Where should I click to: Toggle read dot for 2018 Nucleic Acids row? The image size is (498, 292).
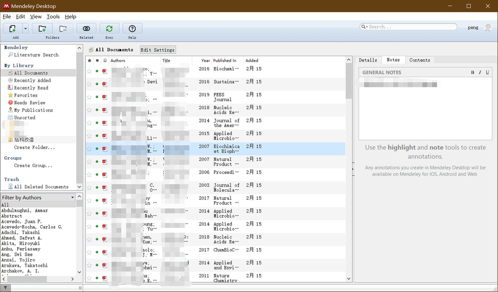tap(97, 110)
